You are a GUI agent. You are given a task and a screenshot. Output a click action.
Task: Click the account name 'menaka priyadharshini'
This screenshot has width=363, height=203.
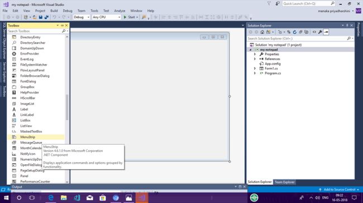(334, 11)
